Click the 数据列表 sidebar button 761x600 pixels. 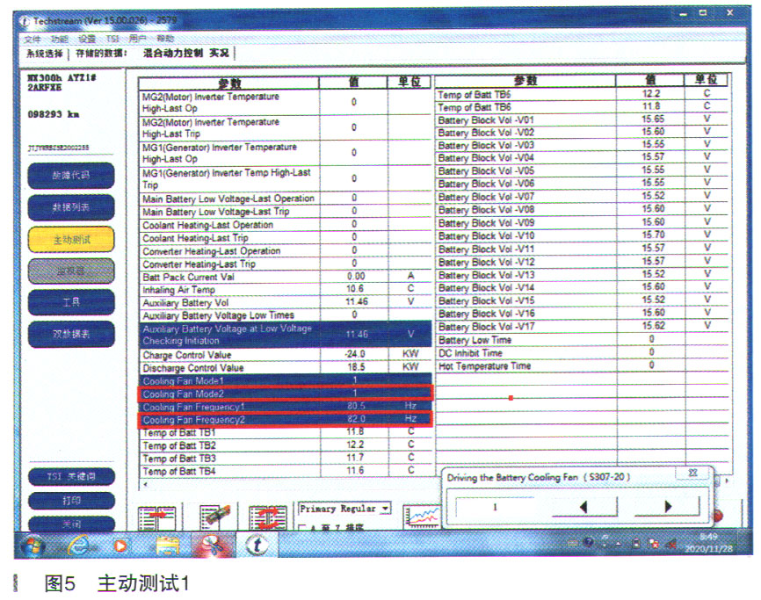click(x=71, y=207)
